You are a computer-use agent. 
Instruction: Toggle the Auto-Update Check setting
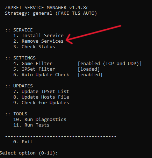tap(41, 74)
